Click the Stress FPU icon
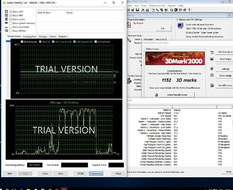 click(6, 15)
